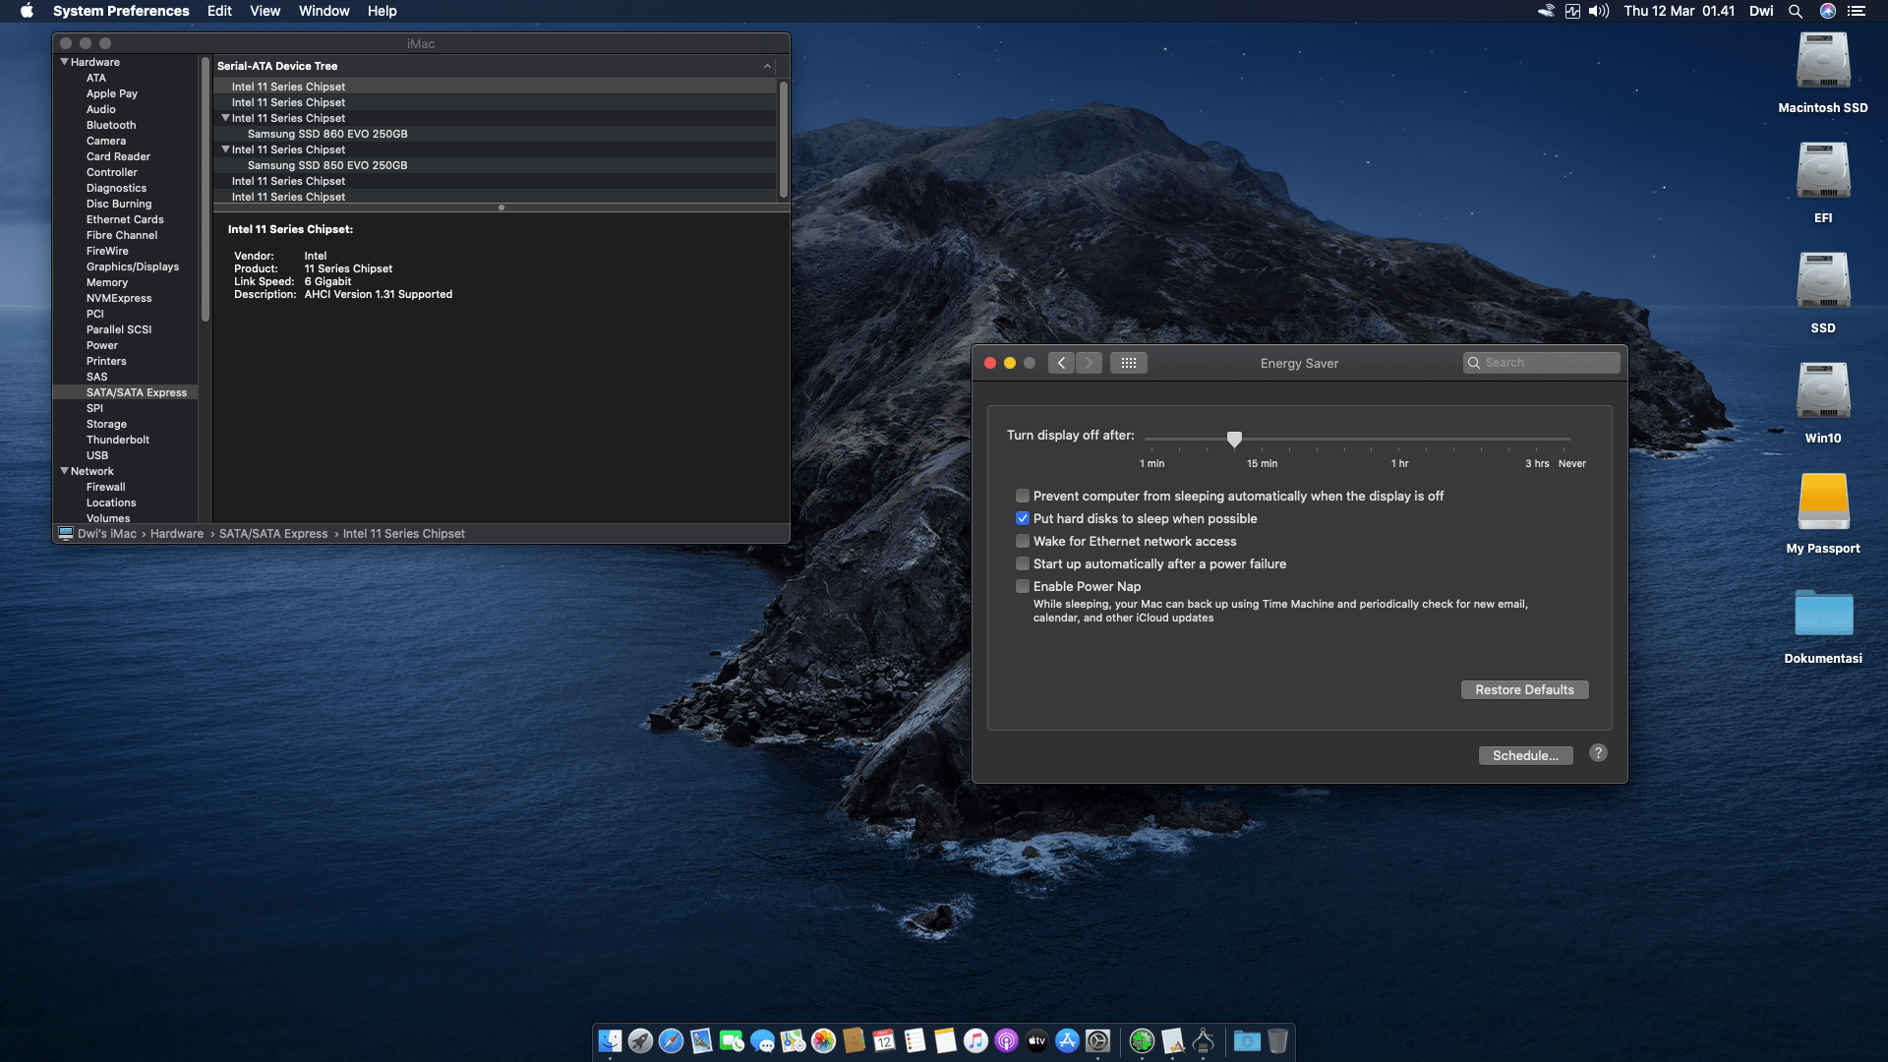Open the View menu in menu bar
This screenshot has height=1062, width=1888.
click(265, 11)
